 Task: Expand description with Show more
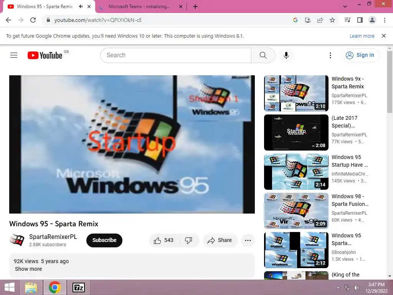pos(28,269)
